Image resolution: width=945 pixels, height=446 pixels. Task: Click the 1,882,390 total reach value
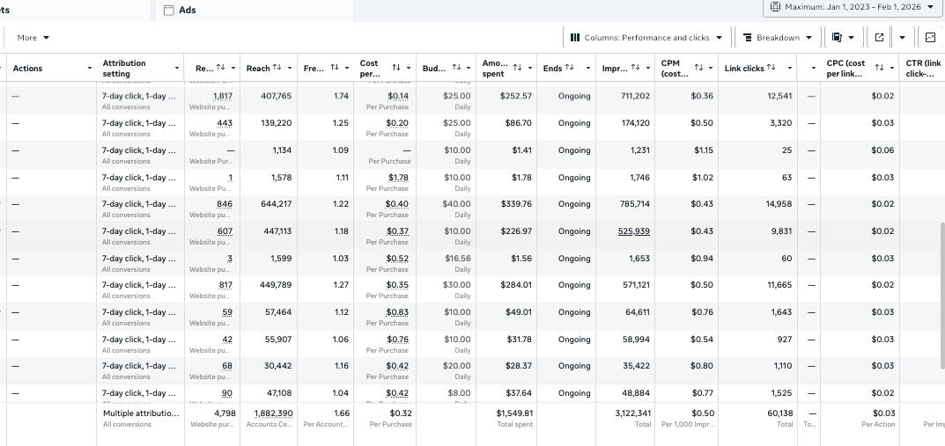point(273,413)
